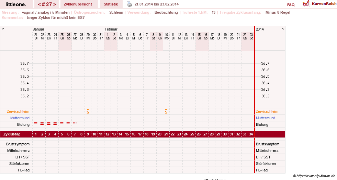Click the S+ mucus symbol on cycle day 9

click(88, 111)
